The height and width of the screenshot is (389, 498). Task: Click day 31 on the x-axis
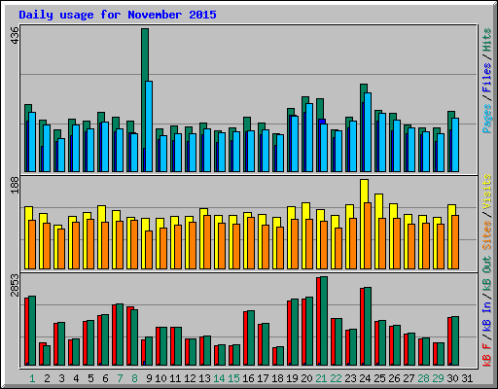(467, 378)
